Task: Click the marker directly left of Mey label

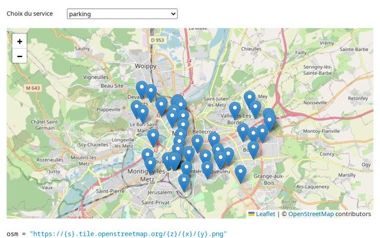Action: coord(249,99)
